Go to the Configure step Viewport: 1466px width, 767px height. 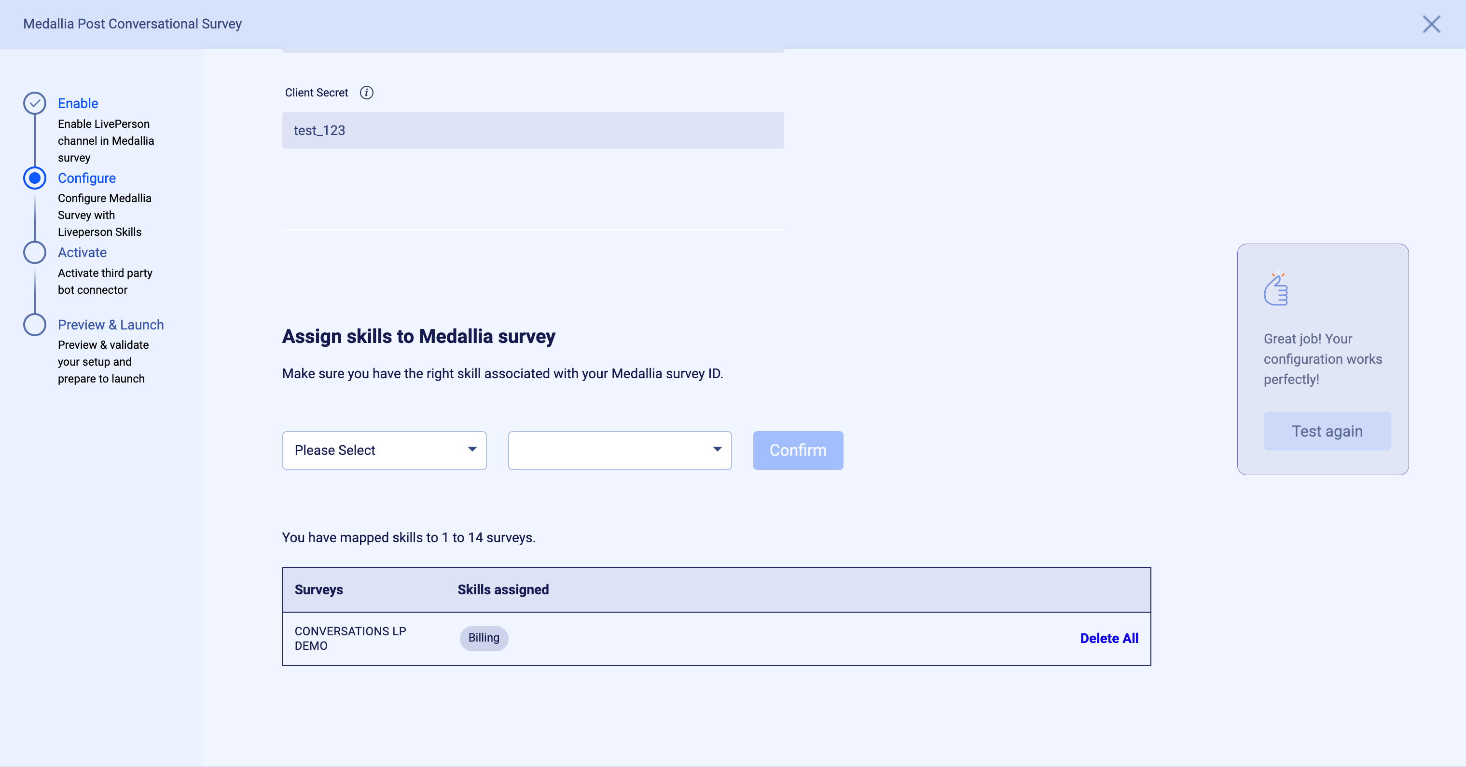tap(86, 178)
